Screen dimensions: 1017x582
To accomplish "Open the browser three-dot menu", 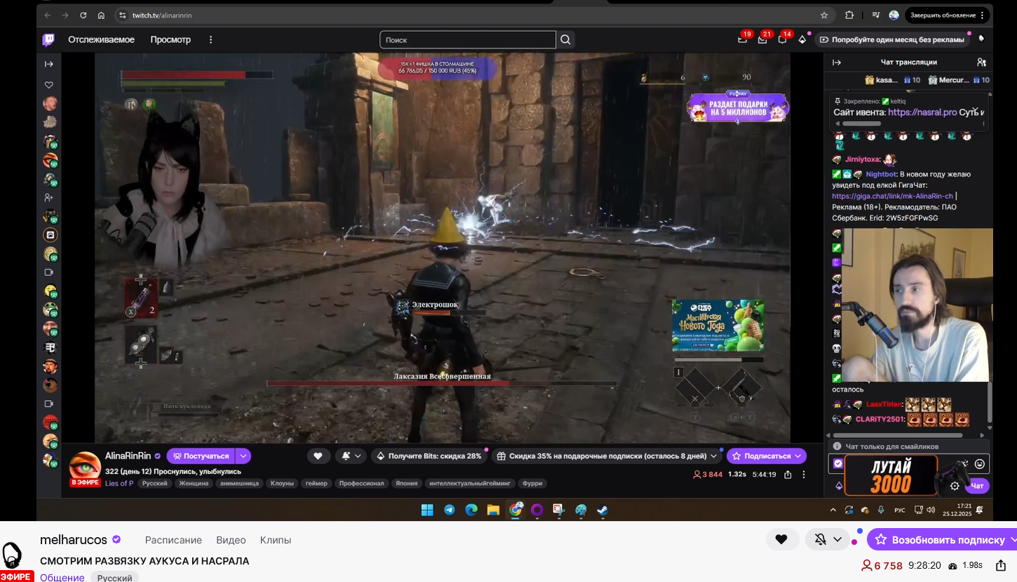I will [x=982, y=15].
